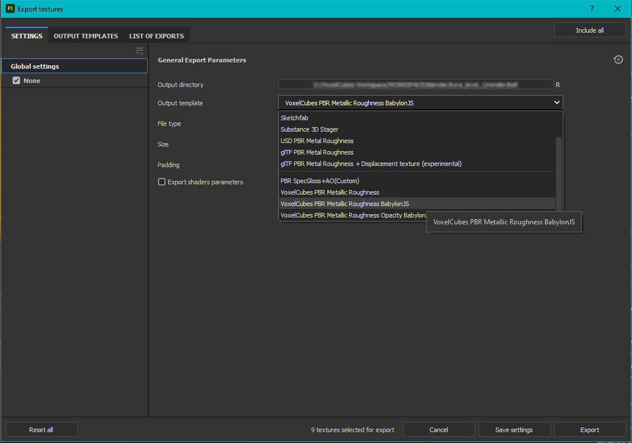Enable Export shaders parameters

[161, 181]
